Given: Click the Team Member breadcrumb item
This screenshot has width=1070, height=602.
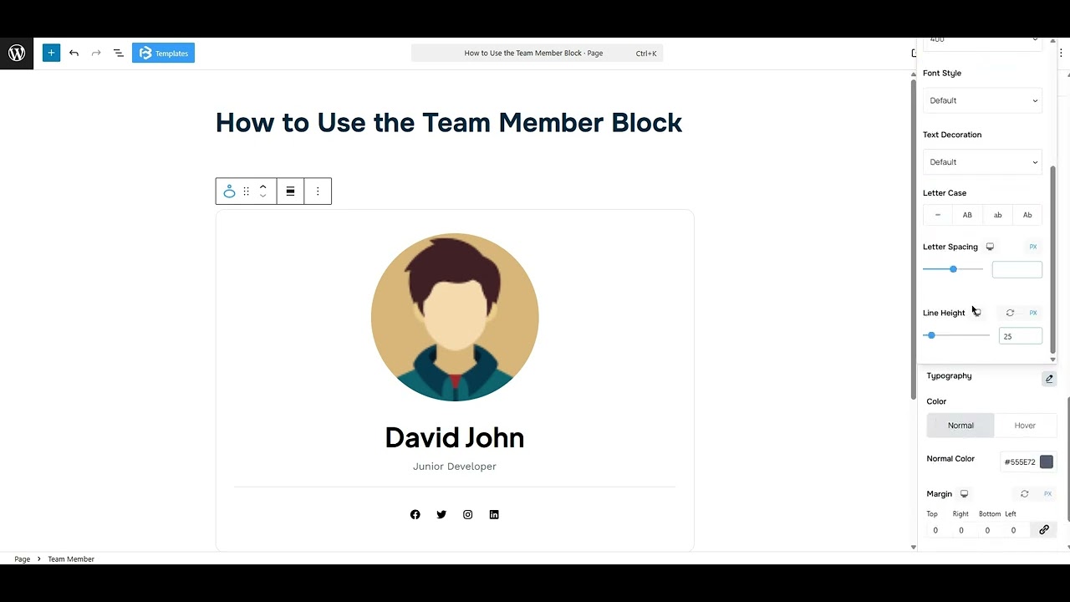Looking at the screenshot, I should coord(70,559).
